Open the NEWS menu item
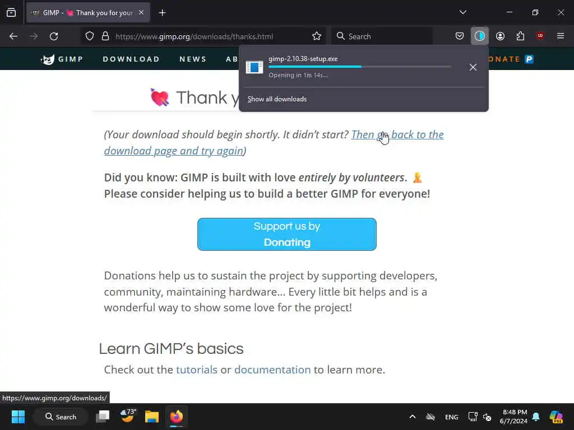This screenshot has width=574, height=430. 193,59
